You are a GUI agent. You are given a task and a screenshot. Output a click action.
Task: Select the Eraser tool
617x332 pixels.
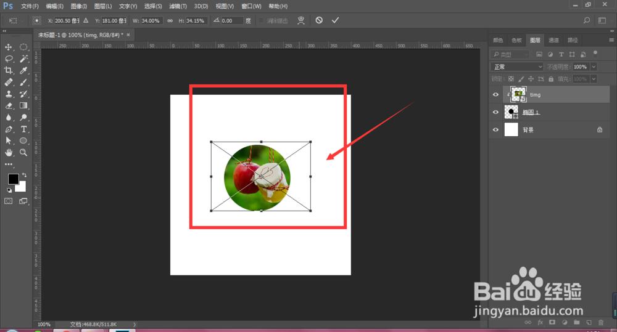click(x=8, y=106)
